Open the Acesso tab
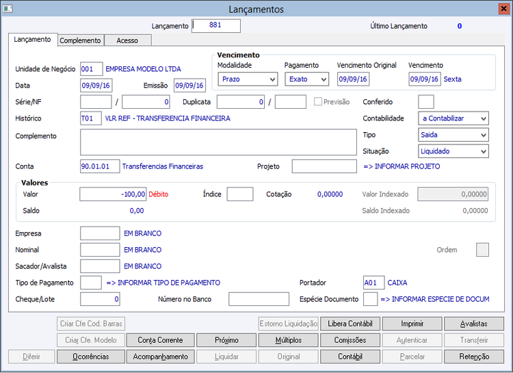This screenshot has height=373, width=513. (x=127, y=40)
